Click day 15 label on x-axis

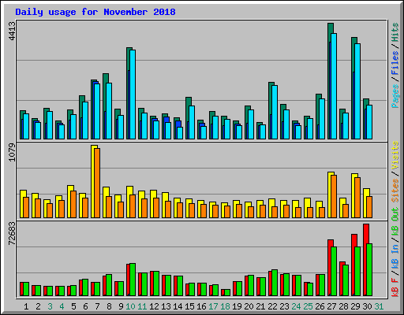point(189,306)
